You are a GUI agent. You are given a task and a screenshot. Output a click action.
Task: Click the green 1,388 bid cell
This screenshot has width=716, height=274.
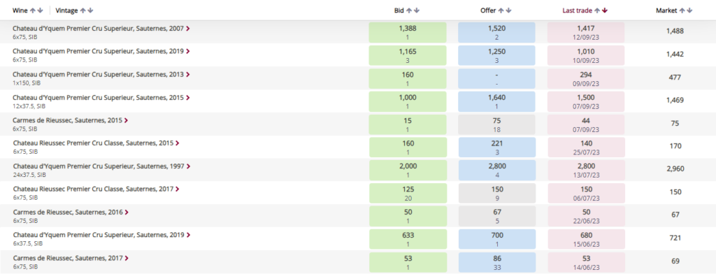(408, 32)
